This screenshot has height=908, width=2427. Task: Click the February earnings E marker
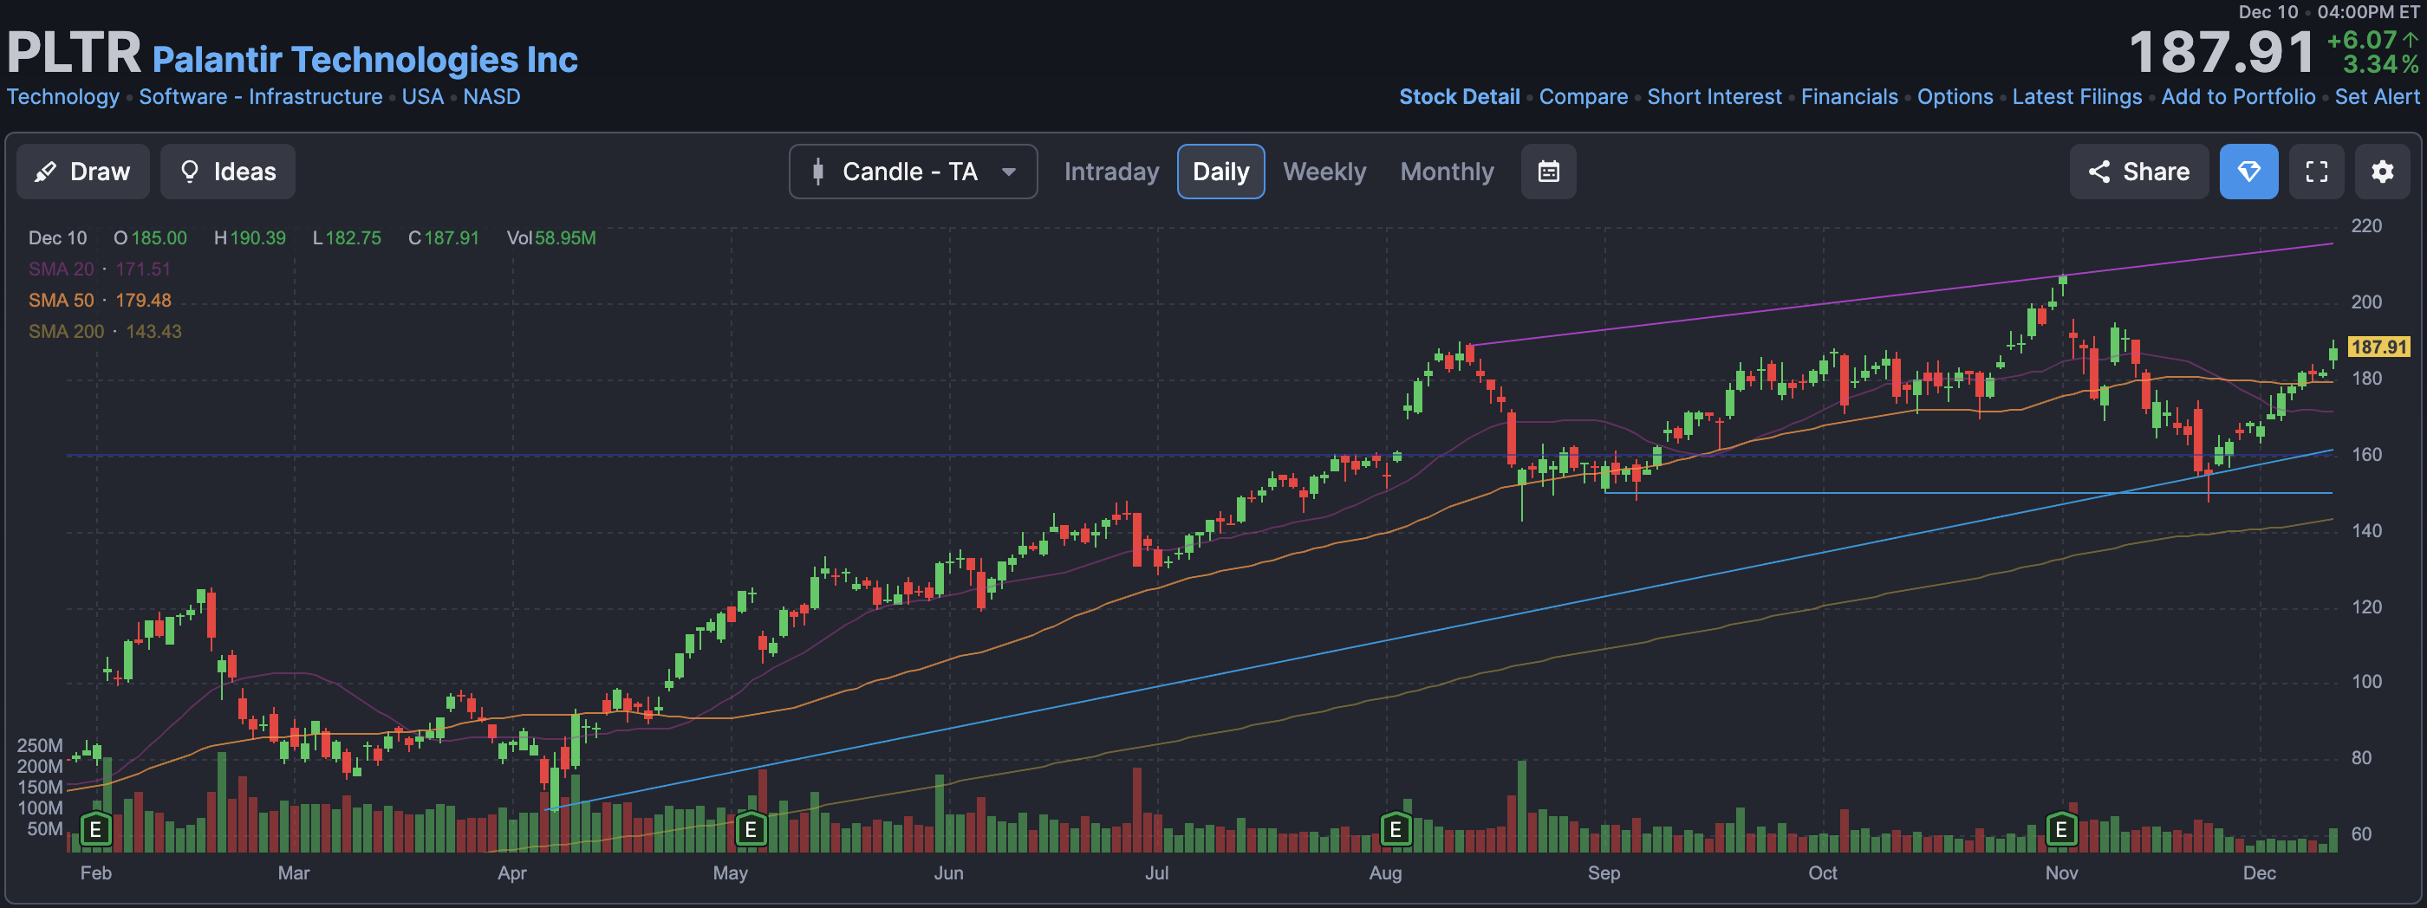pyautogui.click(x=95, y=830)
